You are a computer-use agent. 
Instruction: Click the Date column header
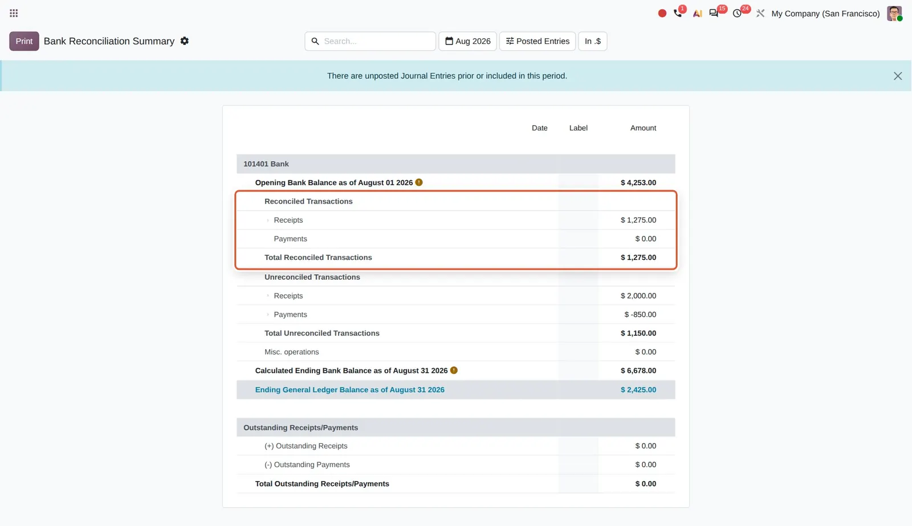(539, 128)
